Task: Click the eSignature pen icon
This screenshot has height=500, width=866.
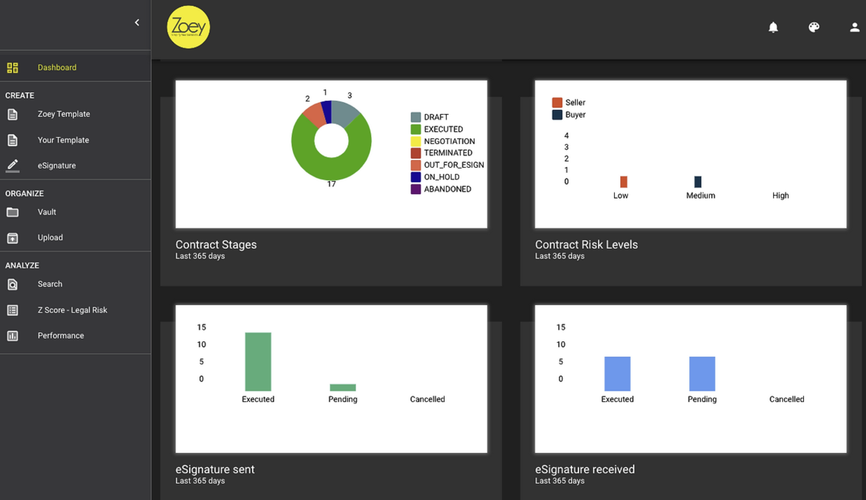Action: coord(13,165)
